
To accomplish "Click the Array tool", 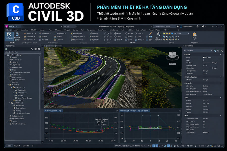I will 138,40.
